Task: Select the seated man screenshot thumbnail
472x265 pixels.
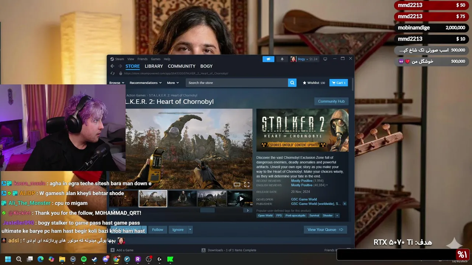Action: [x=182, y=199]
